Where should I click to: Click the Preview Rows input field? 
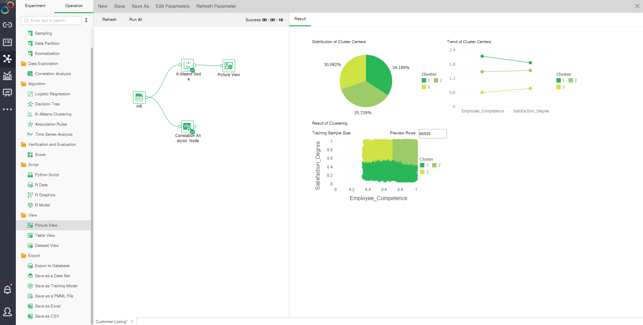pyautogui.click(x=432, y=134)
